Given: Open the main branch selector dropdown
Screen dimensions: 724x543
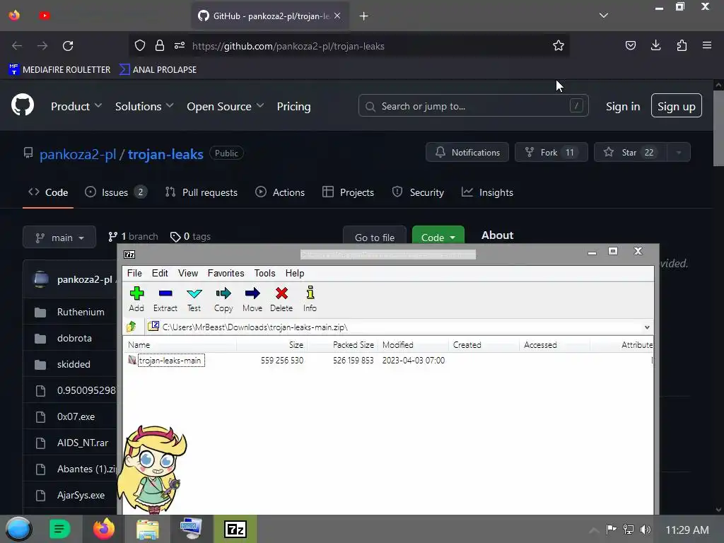Looking at the screenshot, I should pyautogui.click(x=59, y=237).
